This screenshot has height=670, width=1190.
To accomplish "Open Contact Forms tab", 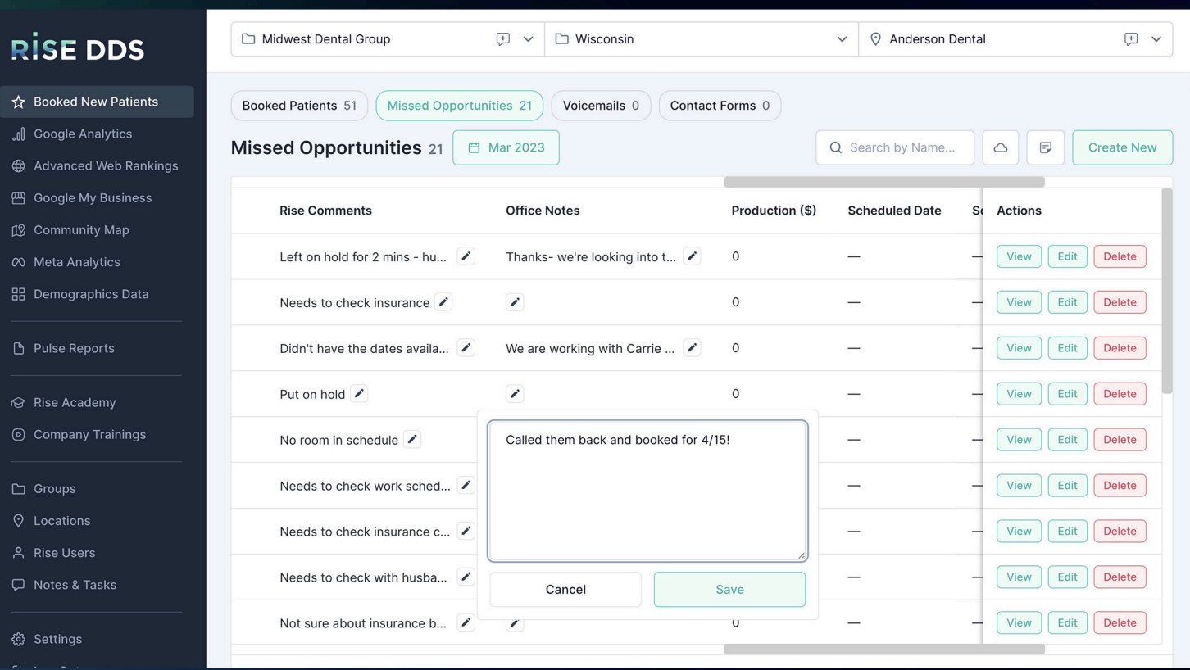I will pyautogui.click(x=720, y=106).
